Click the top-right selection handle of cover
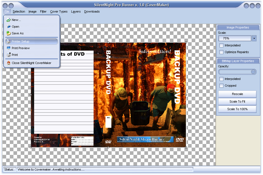 pyautogui.click(x=186, y=42)
